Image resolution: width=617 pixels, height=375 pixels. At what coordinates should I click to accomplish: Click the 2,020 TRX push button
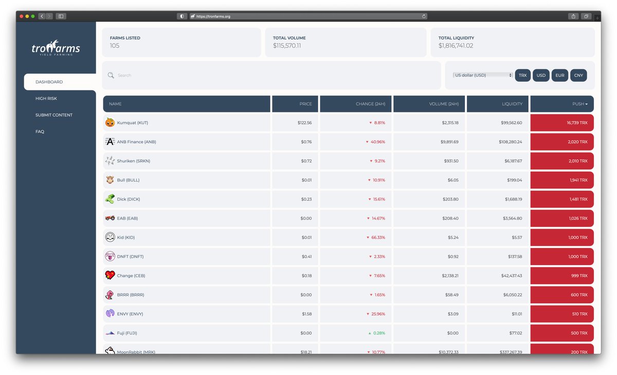(562, 142)
